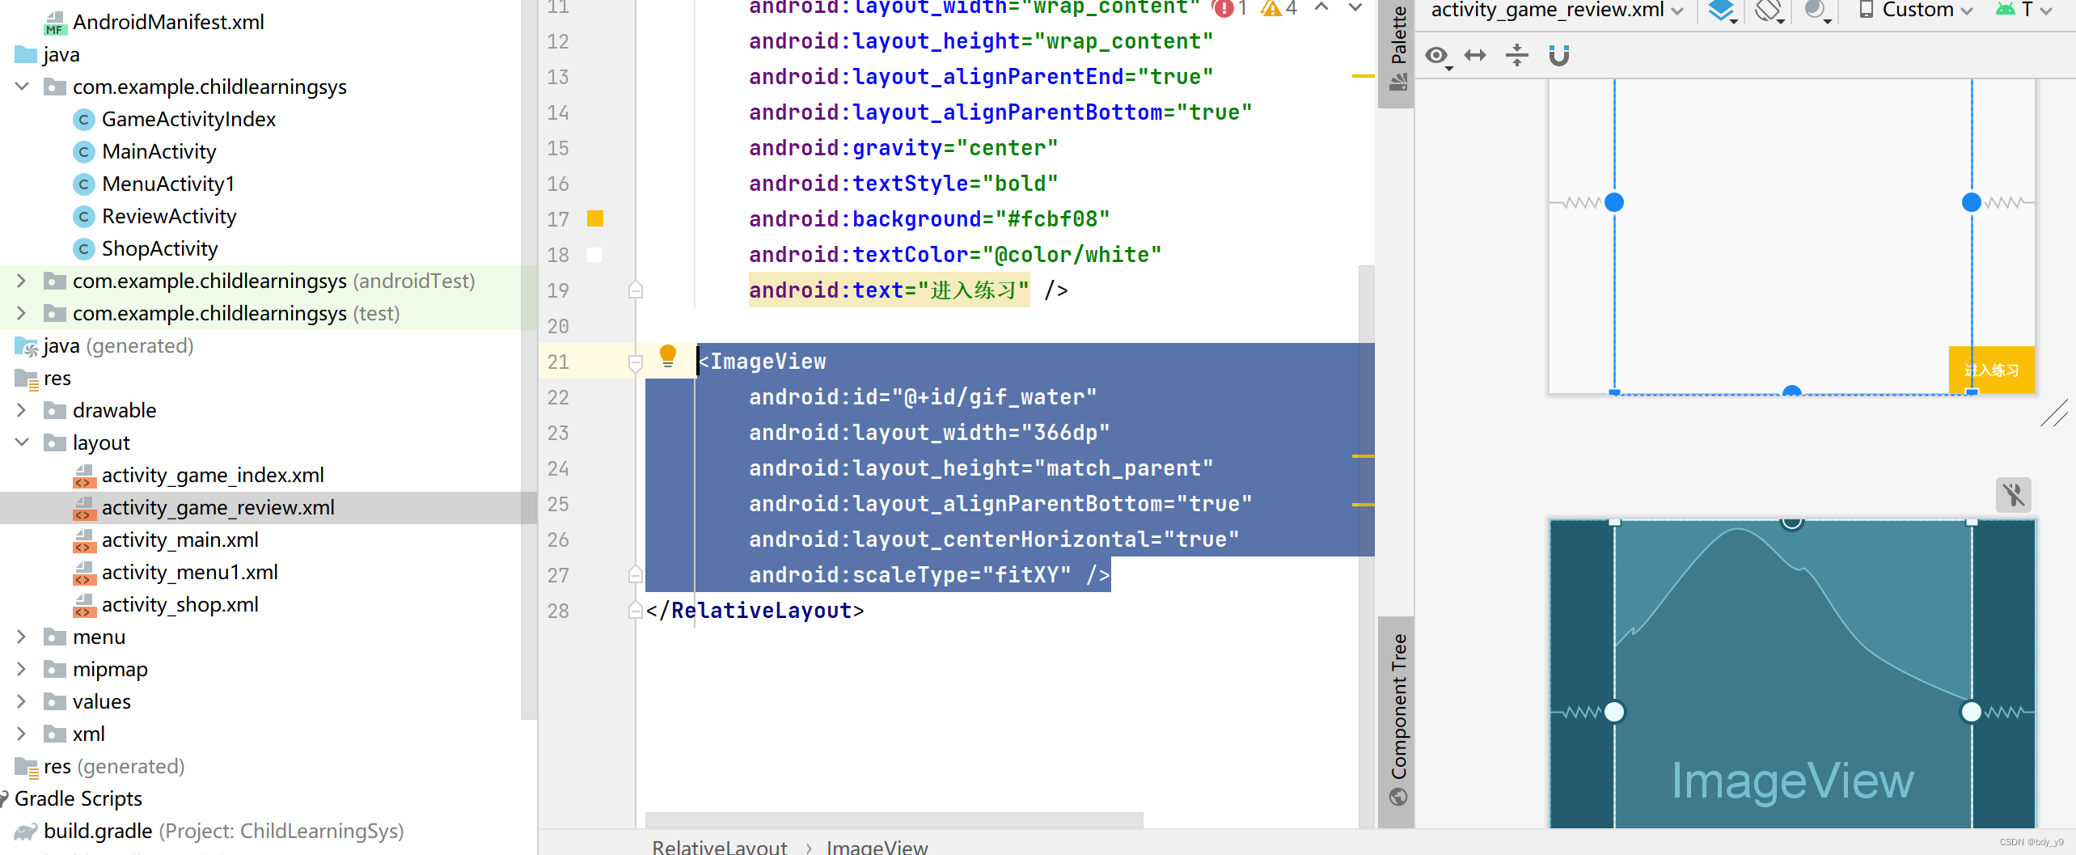Select the design/blueprint layers icon in toolbar
The width and height of the screenshot is (2076, 855).
[1721, 11]
